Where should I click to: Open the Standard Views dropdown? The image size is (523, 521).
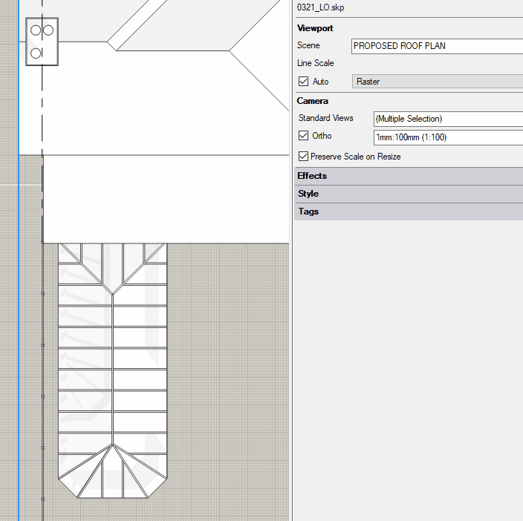[448, 119]
